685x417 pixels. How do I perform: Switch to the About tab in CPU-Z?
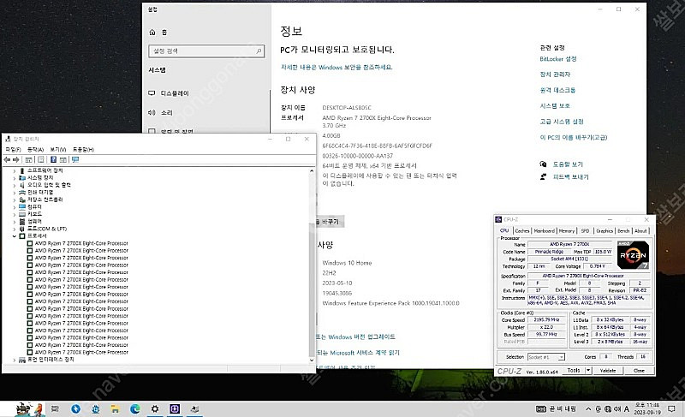pyautogui.click(x=640, y=231)
